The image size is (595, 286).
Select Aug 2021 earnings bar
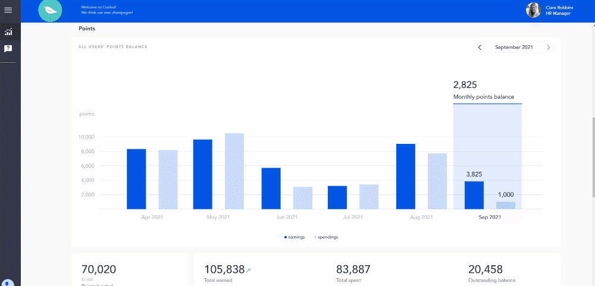click(x=406, y=177)
